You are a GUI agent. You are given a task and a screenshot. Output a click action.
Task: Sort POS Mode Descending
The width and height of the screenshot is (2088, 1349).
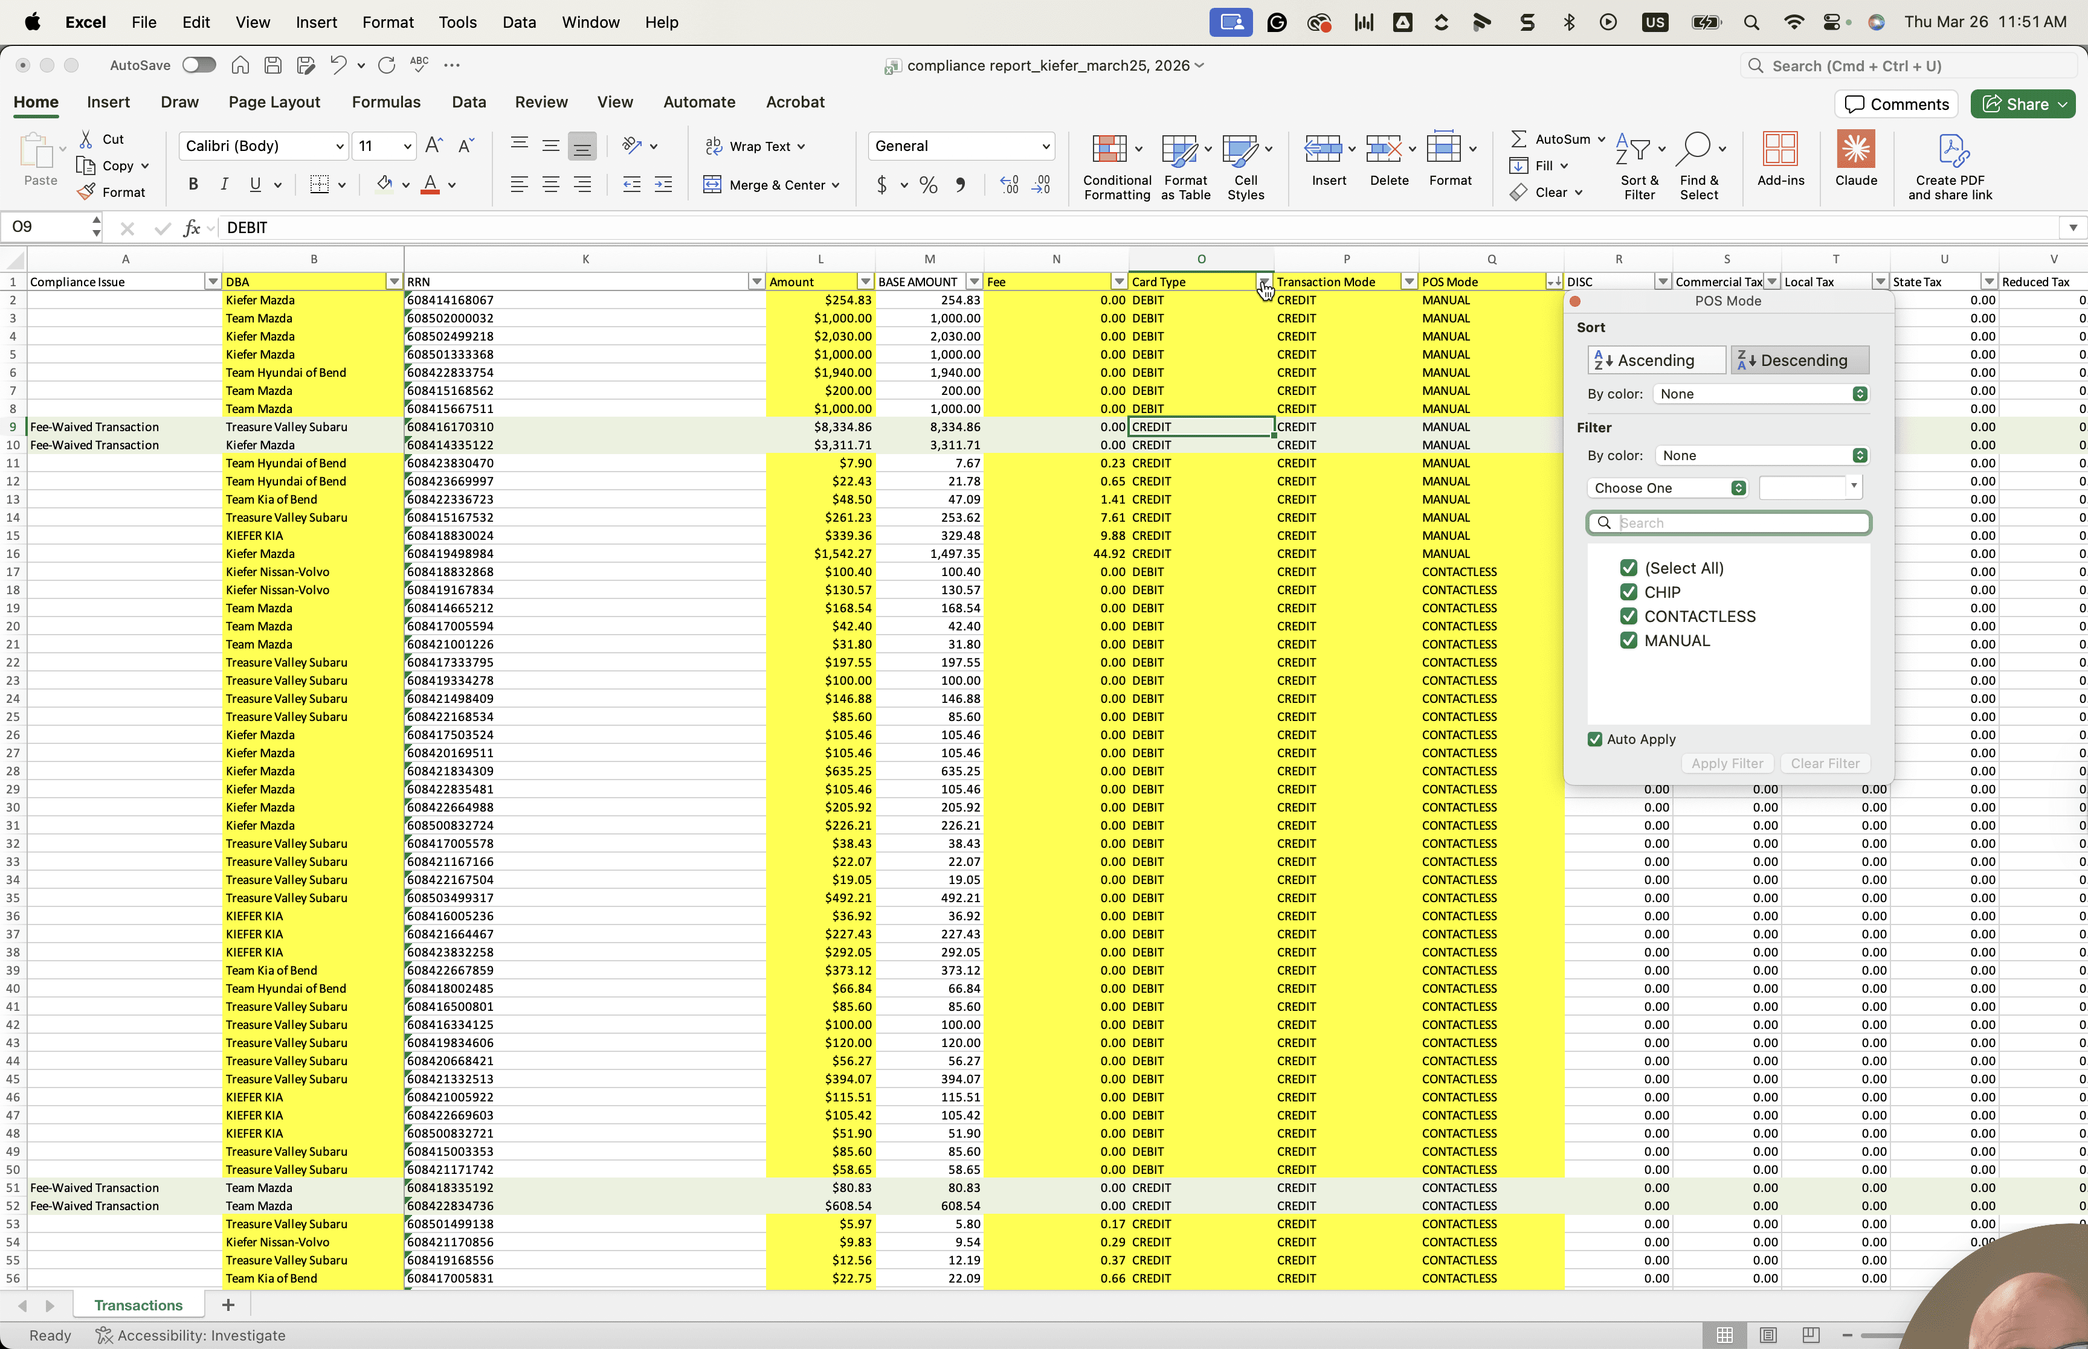1800,360
